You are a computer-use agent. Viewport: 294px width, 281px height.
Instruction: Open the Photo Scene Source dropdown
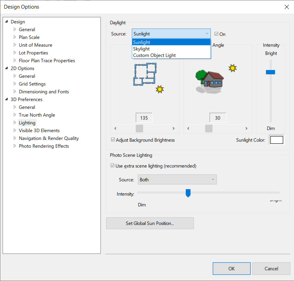coord(177,180)
